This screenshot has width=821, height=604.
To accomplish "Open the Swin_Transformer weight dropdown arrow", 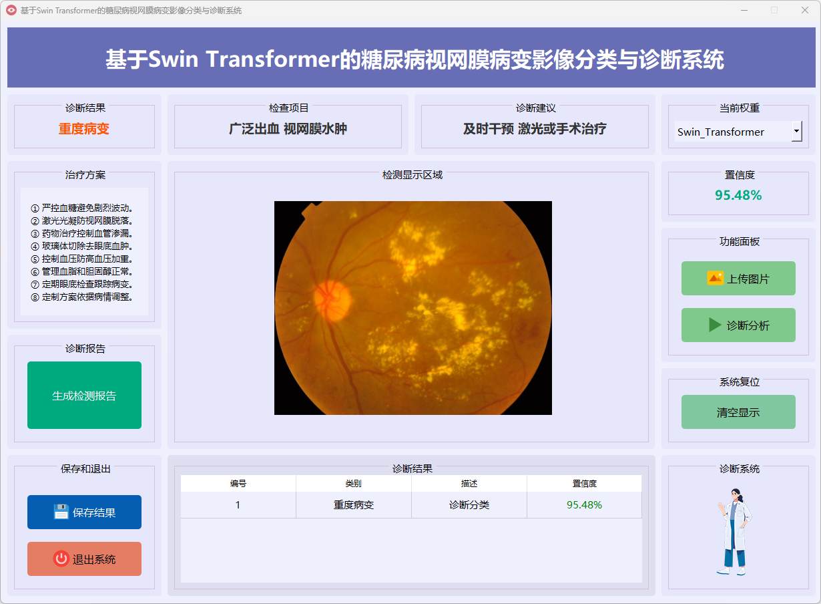I will [x=796, y=132].
